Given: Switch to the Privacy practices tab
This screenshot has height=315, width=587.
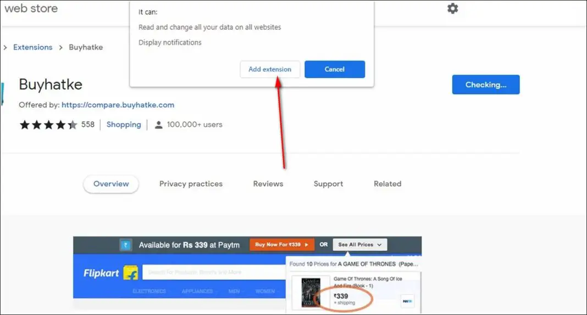Looking at the screenshot, I should coord(191,184).
